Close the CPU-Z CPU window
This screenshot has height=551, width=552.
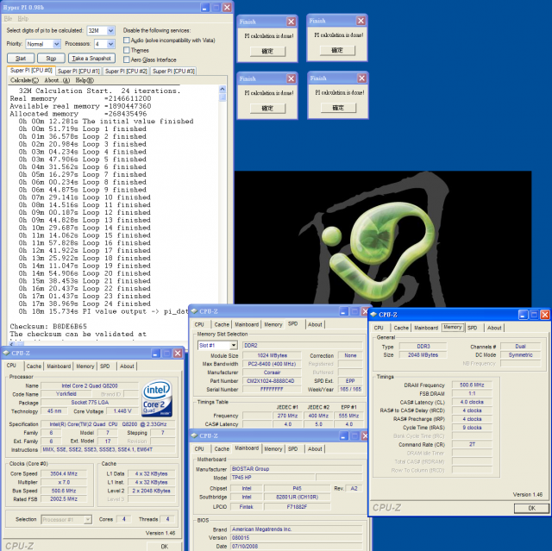click(179, 353)
